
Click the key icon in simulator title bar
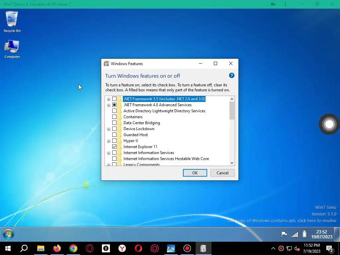pos(273,4)
